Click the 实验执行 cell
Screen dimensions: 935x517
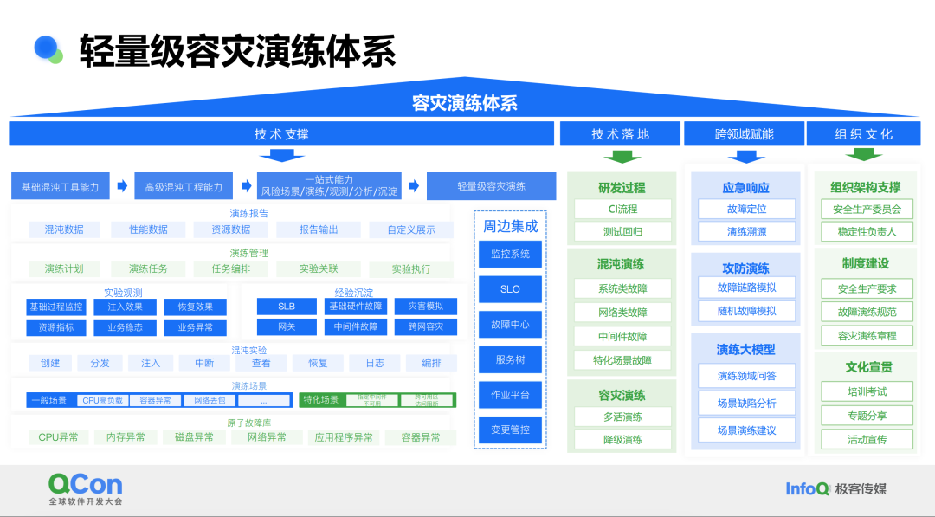[411, 269]
